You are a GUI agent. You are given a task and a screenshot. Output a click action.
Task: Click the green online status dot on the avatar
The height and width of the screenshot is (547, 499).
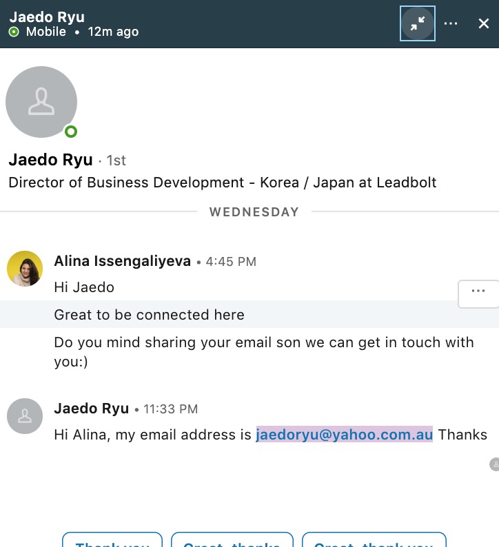[70, 132]
